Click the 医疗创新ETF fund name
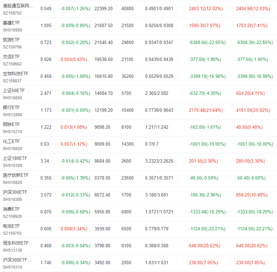 coord(16,175)
